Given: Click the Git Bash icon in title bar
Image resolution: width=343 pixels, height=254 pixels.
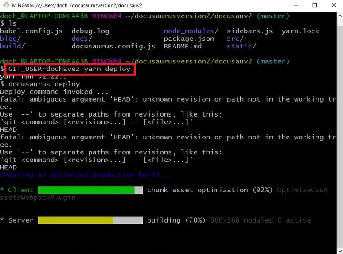Looking at the screenshot, I should (6, 5).
